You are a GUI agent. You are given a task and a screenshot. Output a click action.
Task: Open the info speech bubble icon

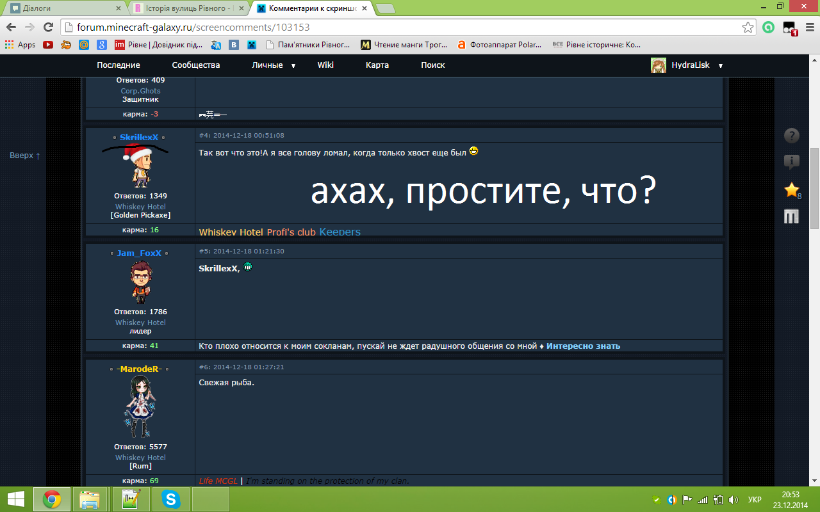tap(792, 163)
